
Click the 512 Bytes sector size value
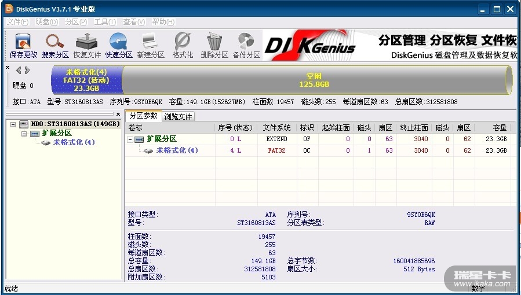tap(419, 269)
